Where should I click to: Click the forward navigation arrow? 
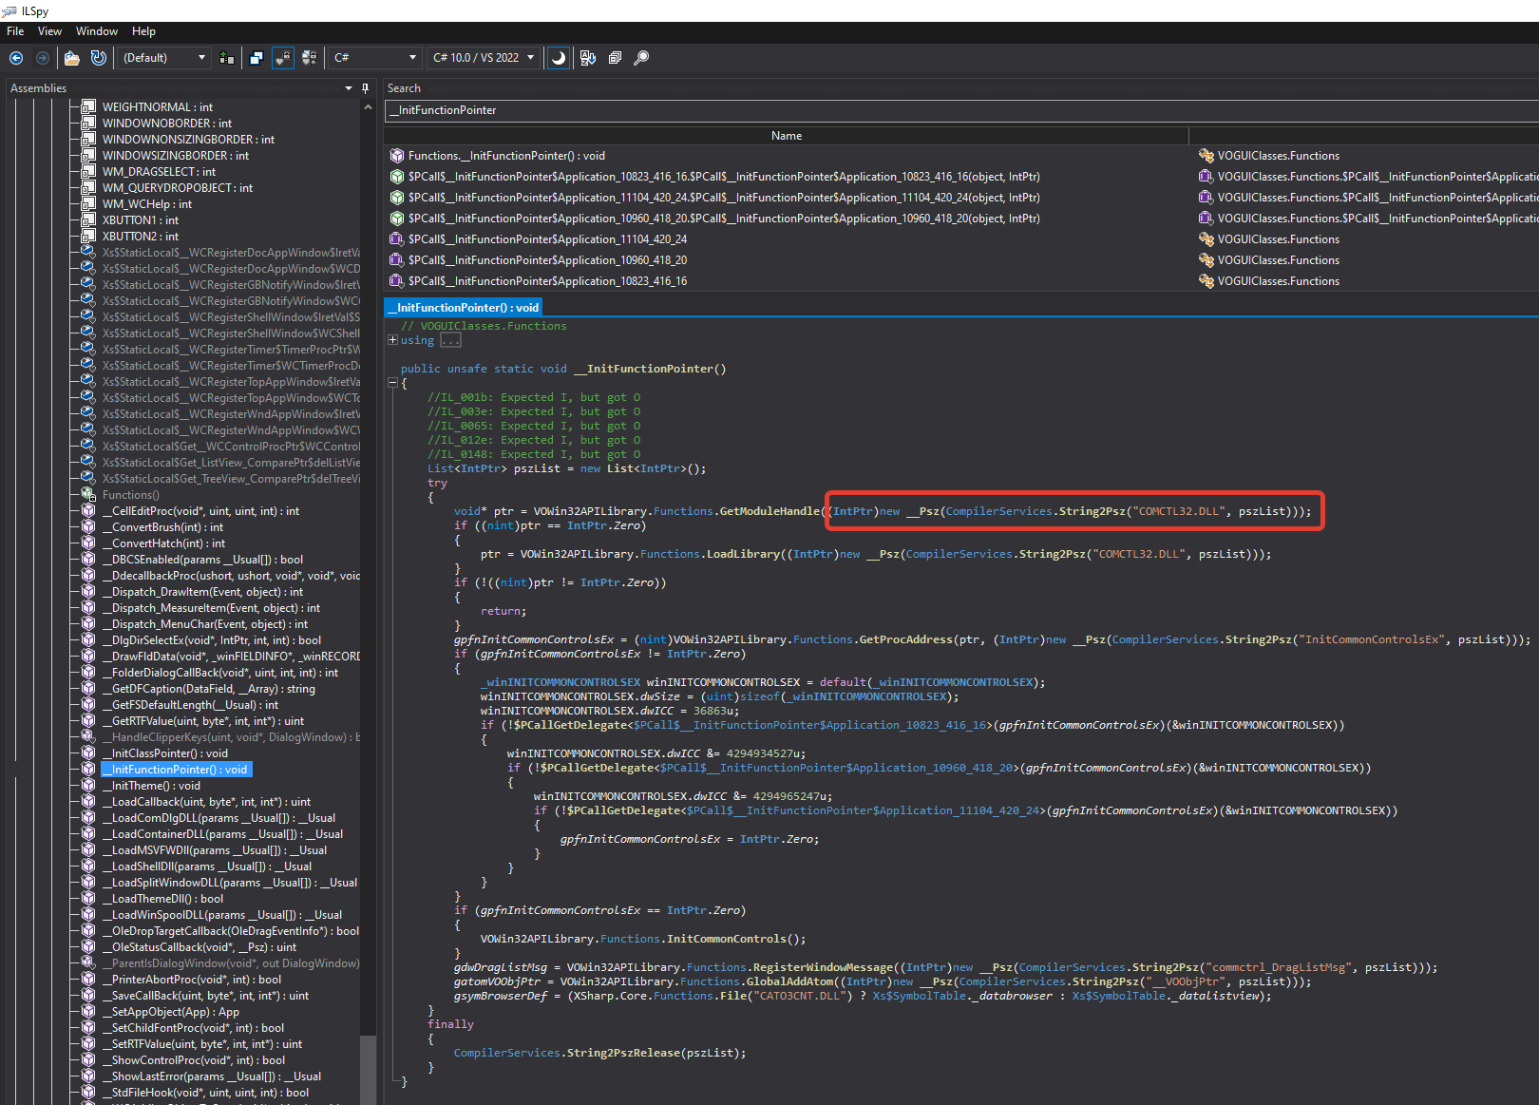click(x=42, y=58)
